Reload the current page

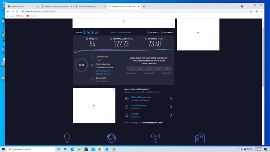17,11
